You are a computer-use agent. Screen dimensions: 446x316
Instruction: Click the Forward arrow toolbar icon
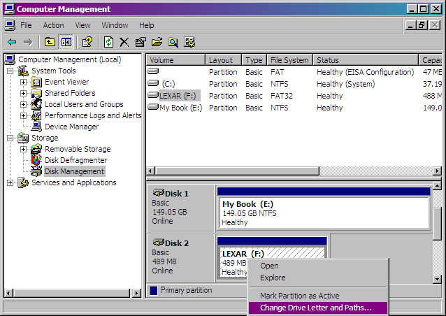pyautogui.click(x=28, y=43)
